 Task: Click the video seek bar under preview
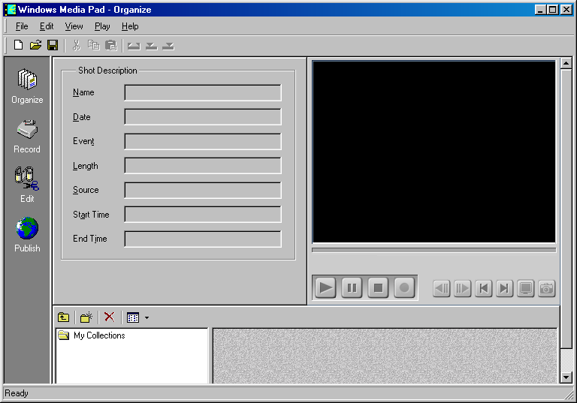click(x=434, y=250)
